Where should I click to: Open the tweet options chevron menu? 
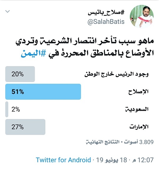tap(7, 11)
